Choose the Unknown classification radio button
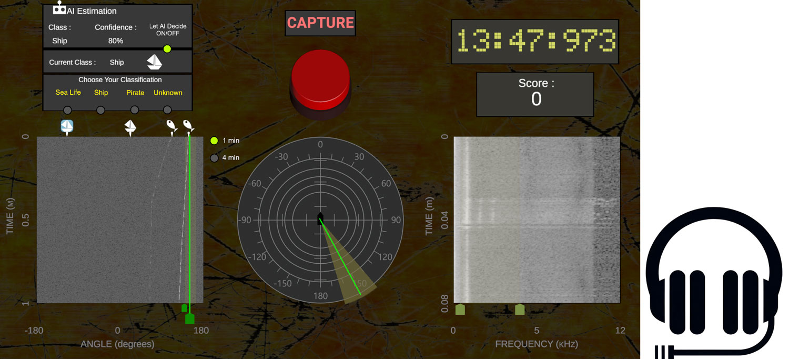 pyautogui.click(x=167, y=110)
